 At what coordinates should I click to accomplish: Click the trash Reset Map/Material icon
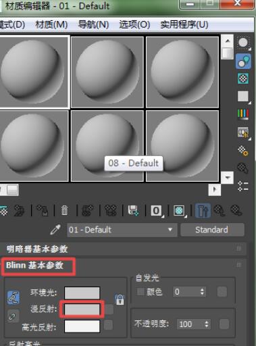tap(64, 211)
